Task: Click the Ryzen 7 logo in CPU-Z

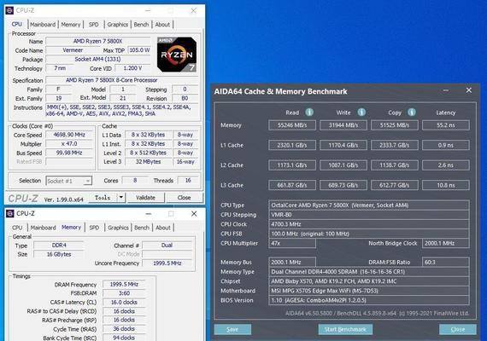Action: 177,55
